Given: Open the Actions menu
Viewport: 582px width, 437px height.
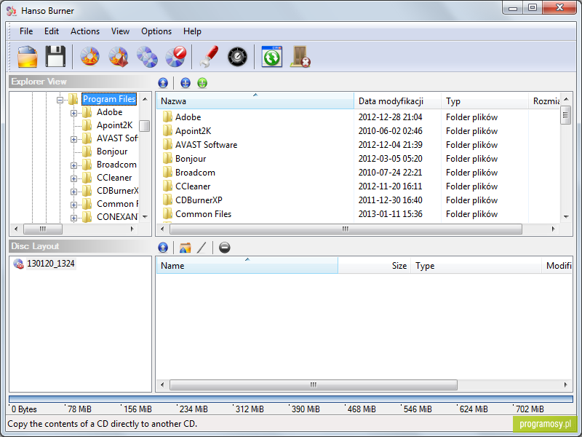Looking at the screenshot, I should click(x=85, y=31).
